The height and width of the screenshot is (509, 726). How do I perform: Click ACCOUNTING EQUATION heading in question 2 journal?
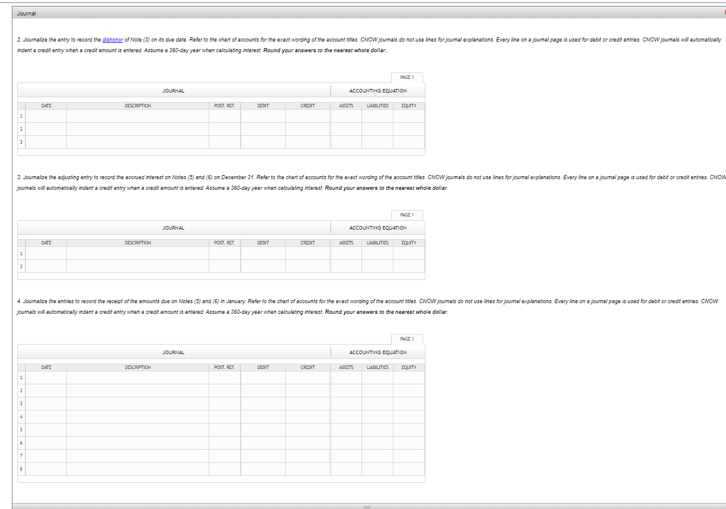(378, 91)
